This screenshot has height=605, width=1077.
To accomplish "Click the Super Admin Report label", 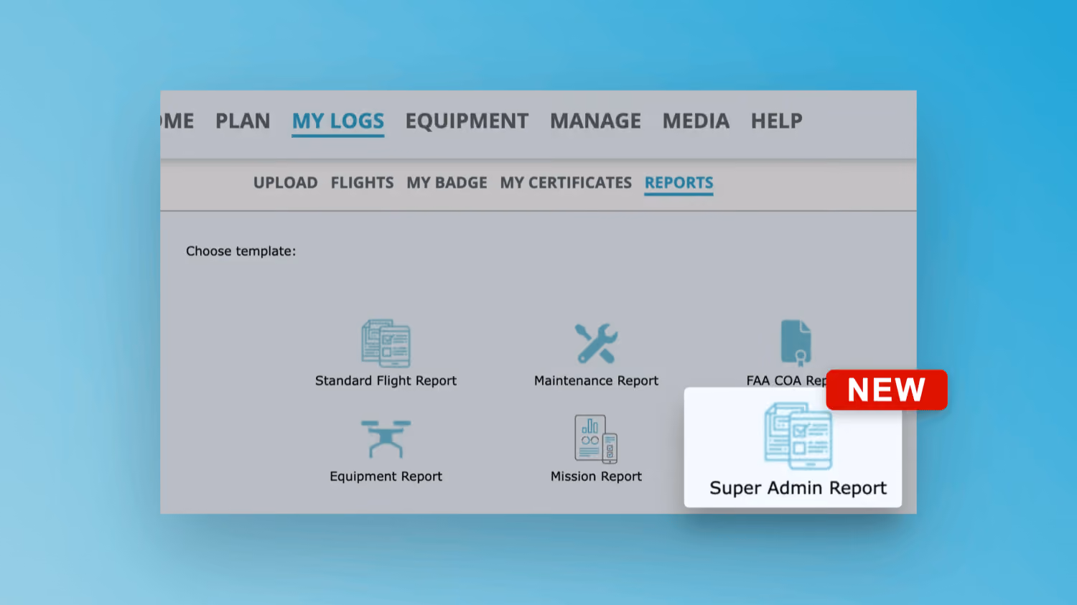I will point(798,488).
